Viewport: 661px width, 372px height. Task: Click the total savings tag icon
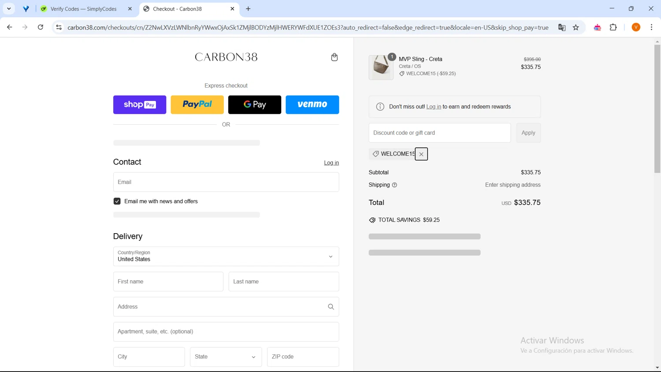tap(372, 220)
